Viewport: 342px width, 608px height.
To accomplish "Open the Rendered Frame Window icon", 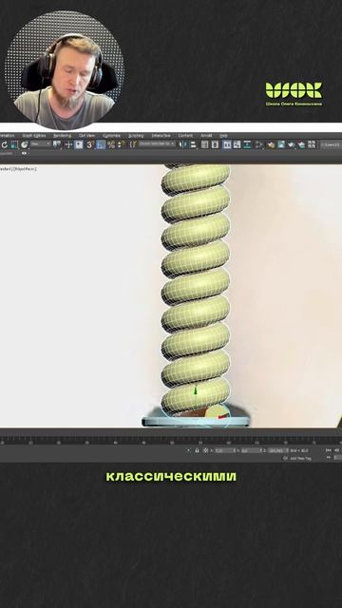I will (281, 144).
